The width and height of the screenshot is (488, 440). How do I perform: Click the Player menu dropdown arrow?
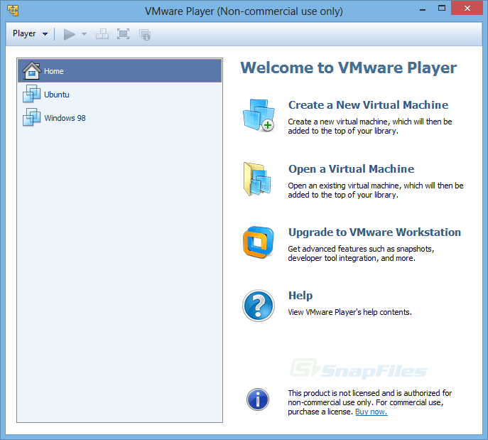pyautogui.click(x=45, y=34)
